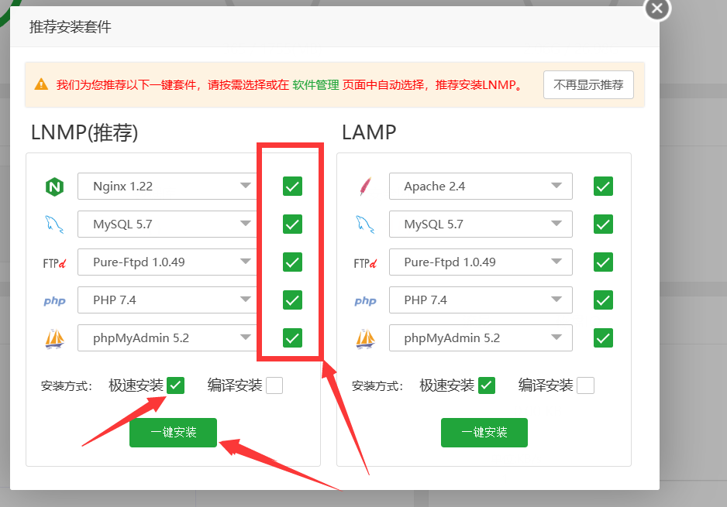Click the orange warning triangle icon
Viewport: 727px width, 507px height.
point(41,84)
